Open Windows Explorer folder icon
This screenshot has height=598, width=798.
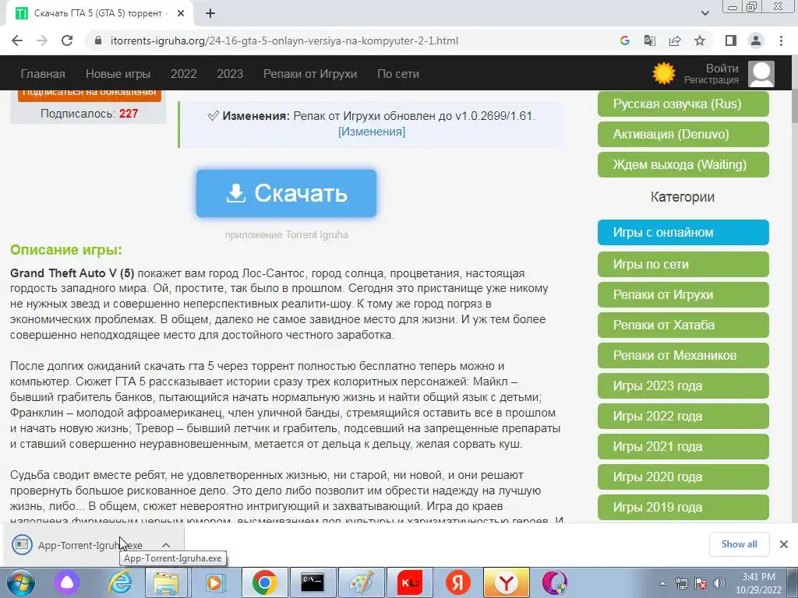(x=167, y=582)
